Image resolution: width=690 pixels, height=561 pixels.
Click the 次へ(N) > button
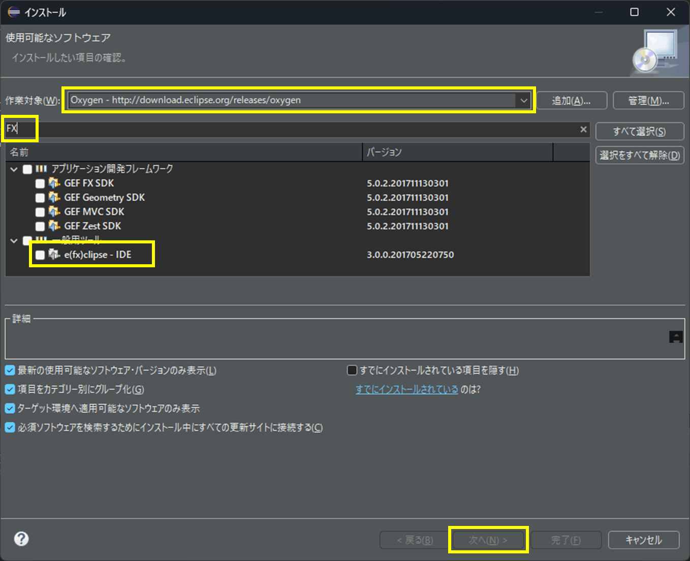[488, 540]
